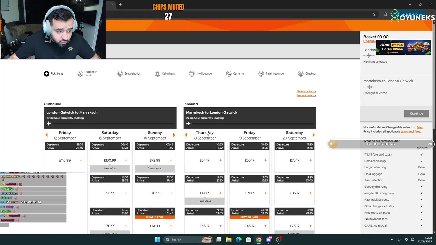Show later inbound dates with right arrow
This screenshot has height=245, width=436.
click(x=314, y=135)
